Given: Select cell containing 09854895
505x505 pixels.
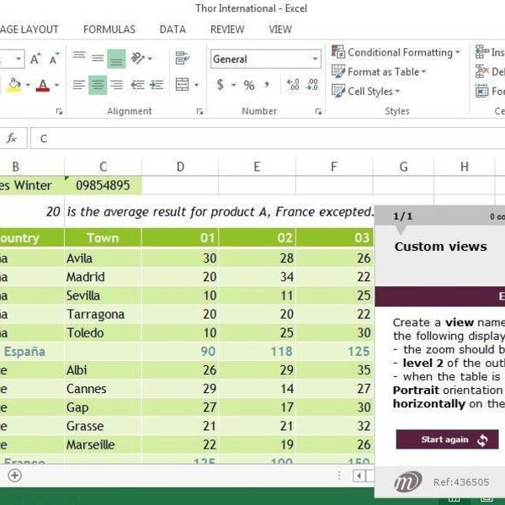Looking at the screenshot, I should 103,185.
